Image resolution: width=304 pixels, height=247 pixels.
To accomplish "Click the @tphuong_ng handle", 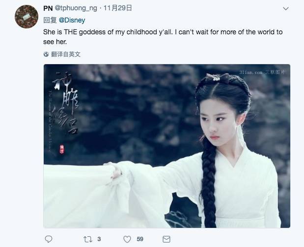I will pos(76,8).
